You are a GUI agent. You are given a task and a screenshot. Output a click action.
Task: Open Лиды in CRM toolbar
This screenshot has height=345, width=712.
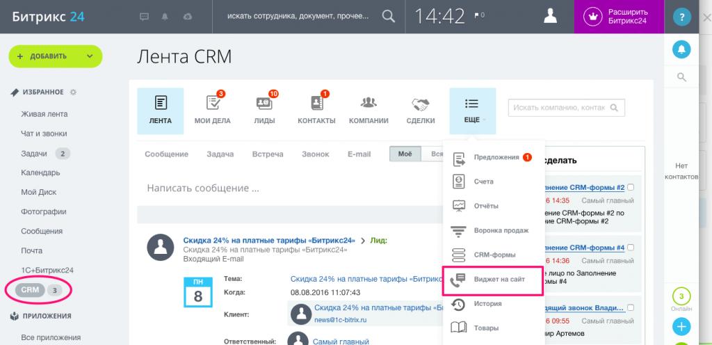click(264, 111)
